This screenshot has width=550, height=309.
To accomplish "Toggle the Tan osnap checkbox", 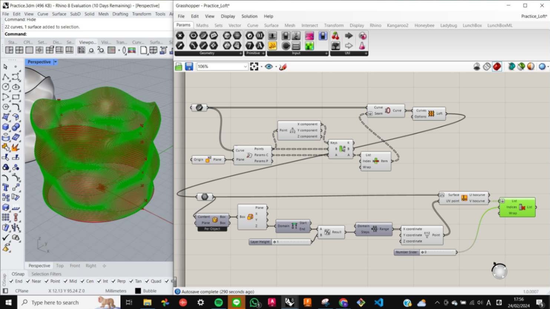I will point(131,281).
